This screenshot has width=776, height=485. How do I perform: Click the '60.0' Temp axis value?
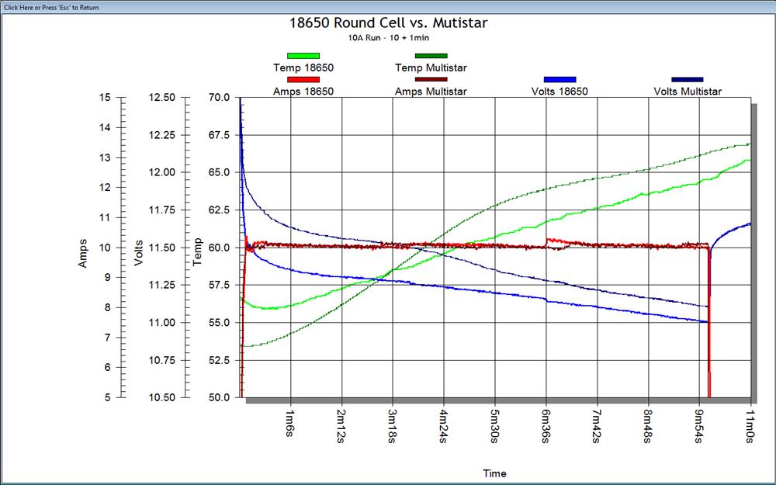coord(218,248)
